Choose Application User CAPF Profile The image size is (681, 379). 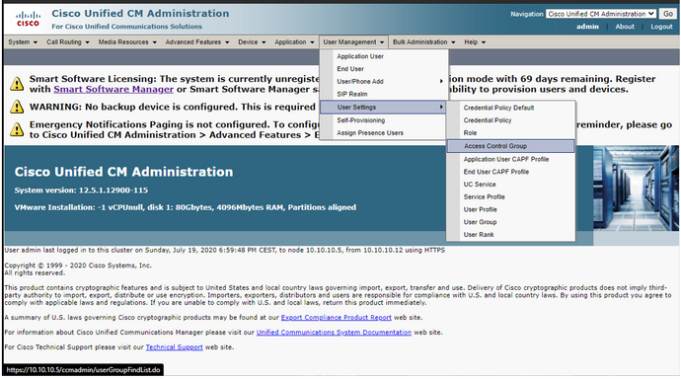pos(511,159)
